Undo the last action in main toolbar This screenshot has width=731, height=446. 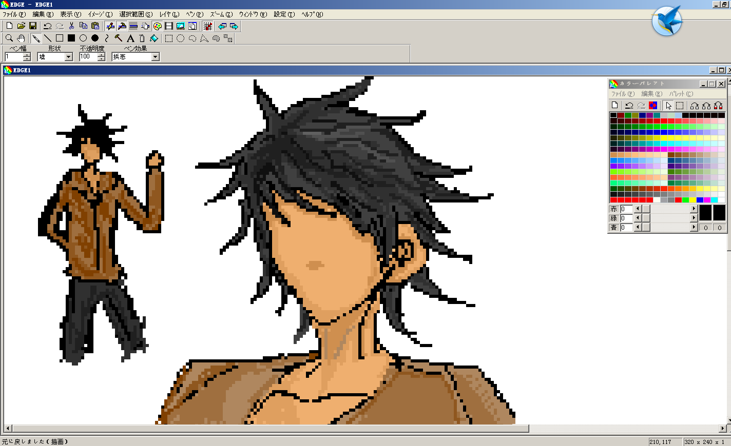tap(48, 26)
